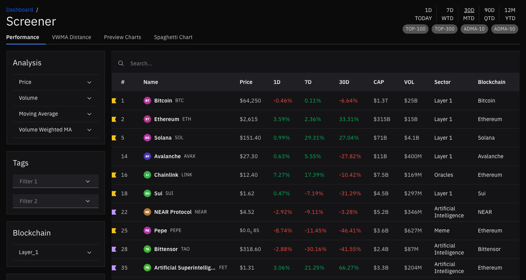Click the yellow flag on Chainlink row
This screenshot has height=280, width=526.
click(114, 175)
